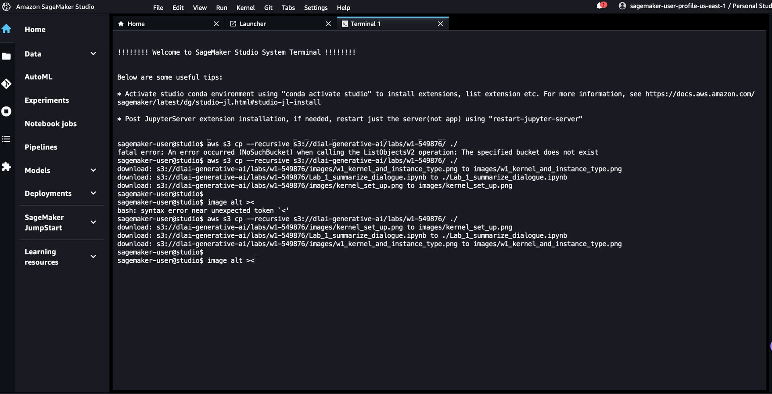Open Pipelines in sidebar
The height and width of the screenshot is (394, 772).
[x=41, y=147]
